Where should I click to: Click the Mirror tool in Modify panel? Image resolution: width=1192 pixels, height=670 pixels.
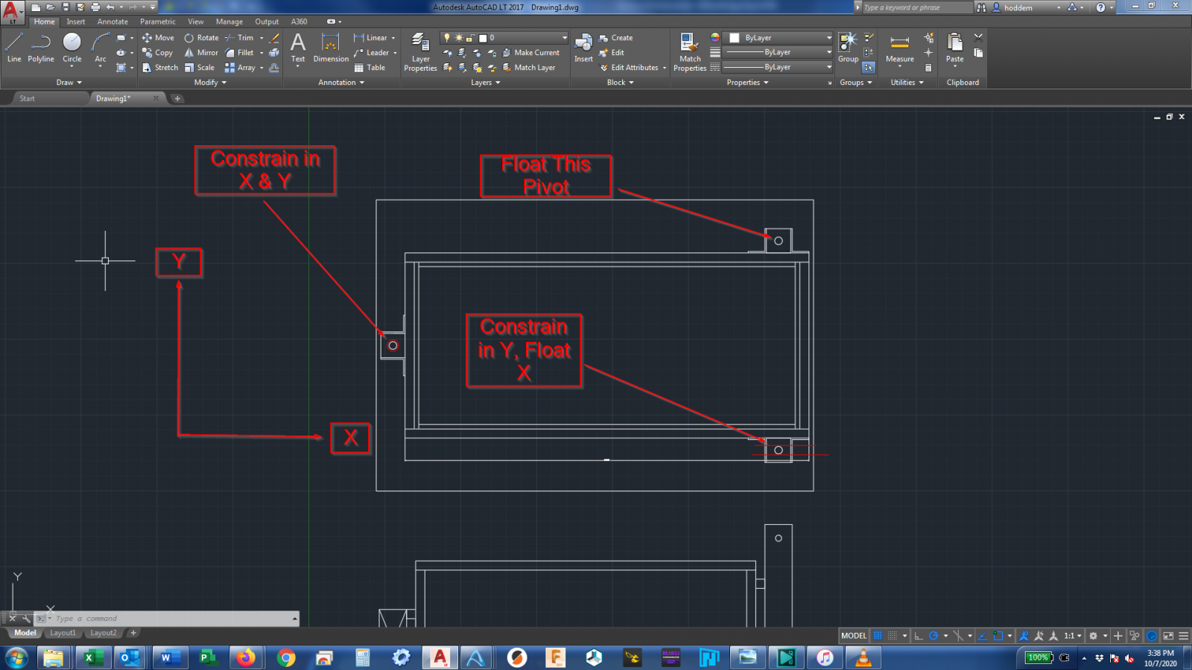tap(201, 53)
